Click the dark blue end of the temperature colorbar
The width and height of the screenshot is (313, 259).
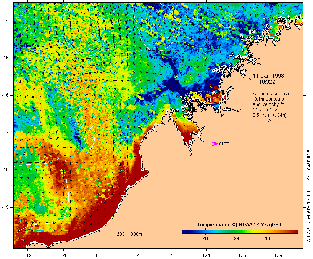point(185,232)
